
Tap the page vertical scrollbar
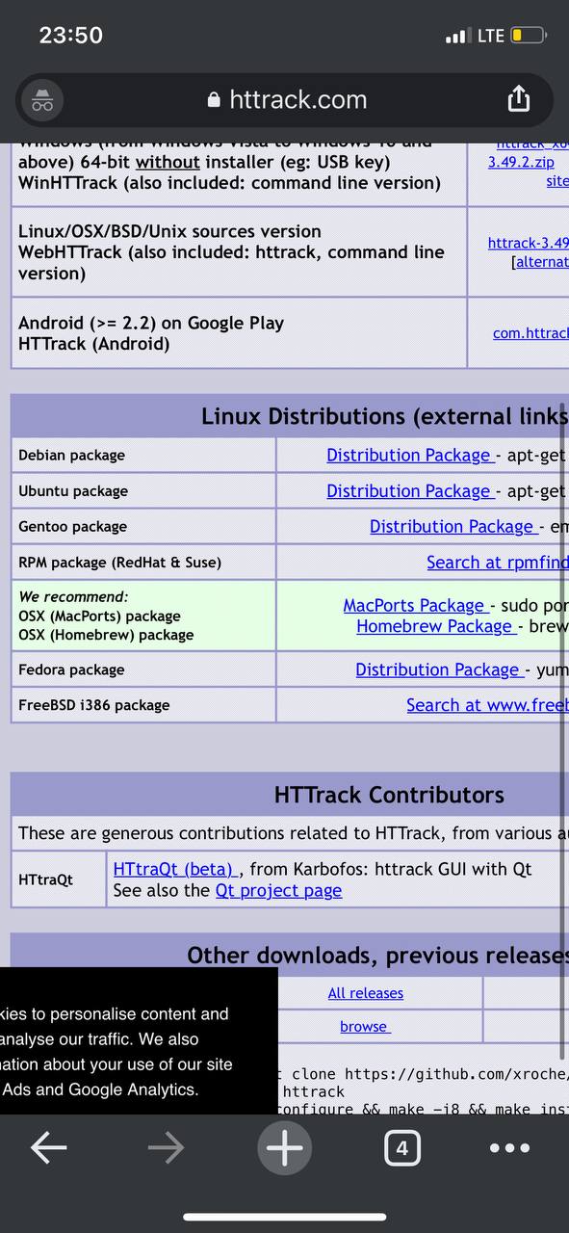[x=562, y=732]
